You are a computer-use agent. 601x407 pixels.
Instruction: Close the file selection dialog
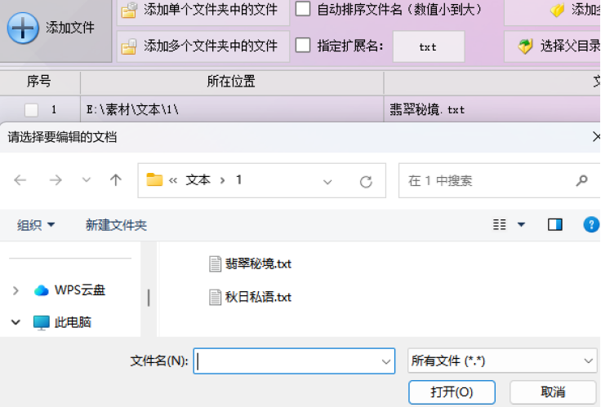tap(595, 137)
